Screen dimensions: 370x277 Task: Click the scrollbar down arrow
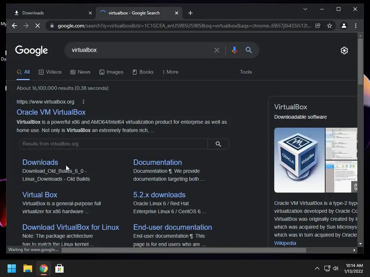click(360, 244)
